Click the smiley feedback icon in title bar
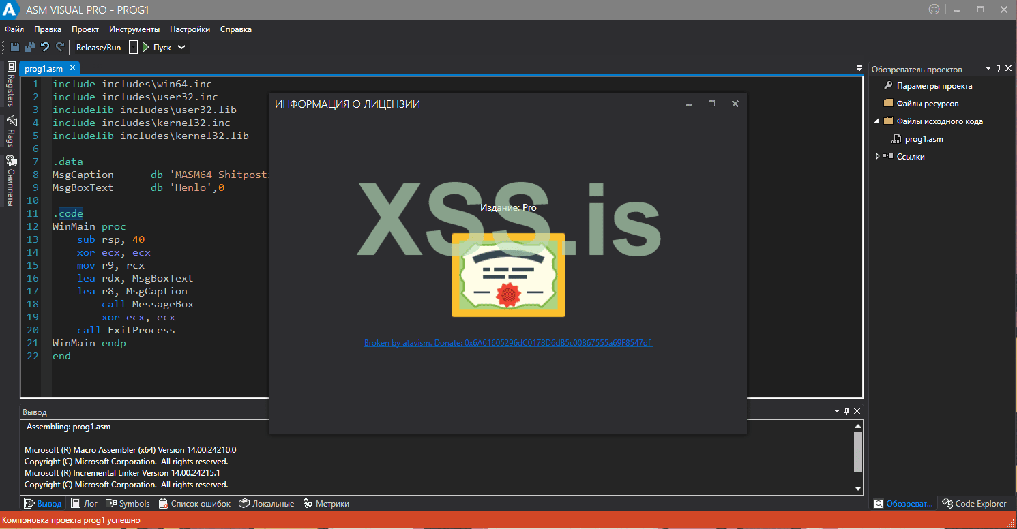1017x529 pixels. 934,10
